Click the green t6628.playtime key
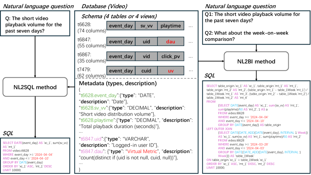This screenshot has height=175, width=311. (97, 120)
